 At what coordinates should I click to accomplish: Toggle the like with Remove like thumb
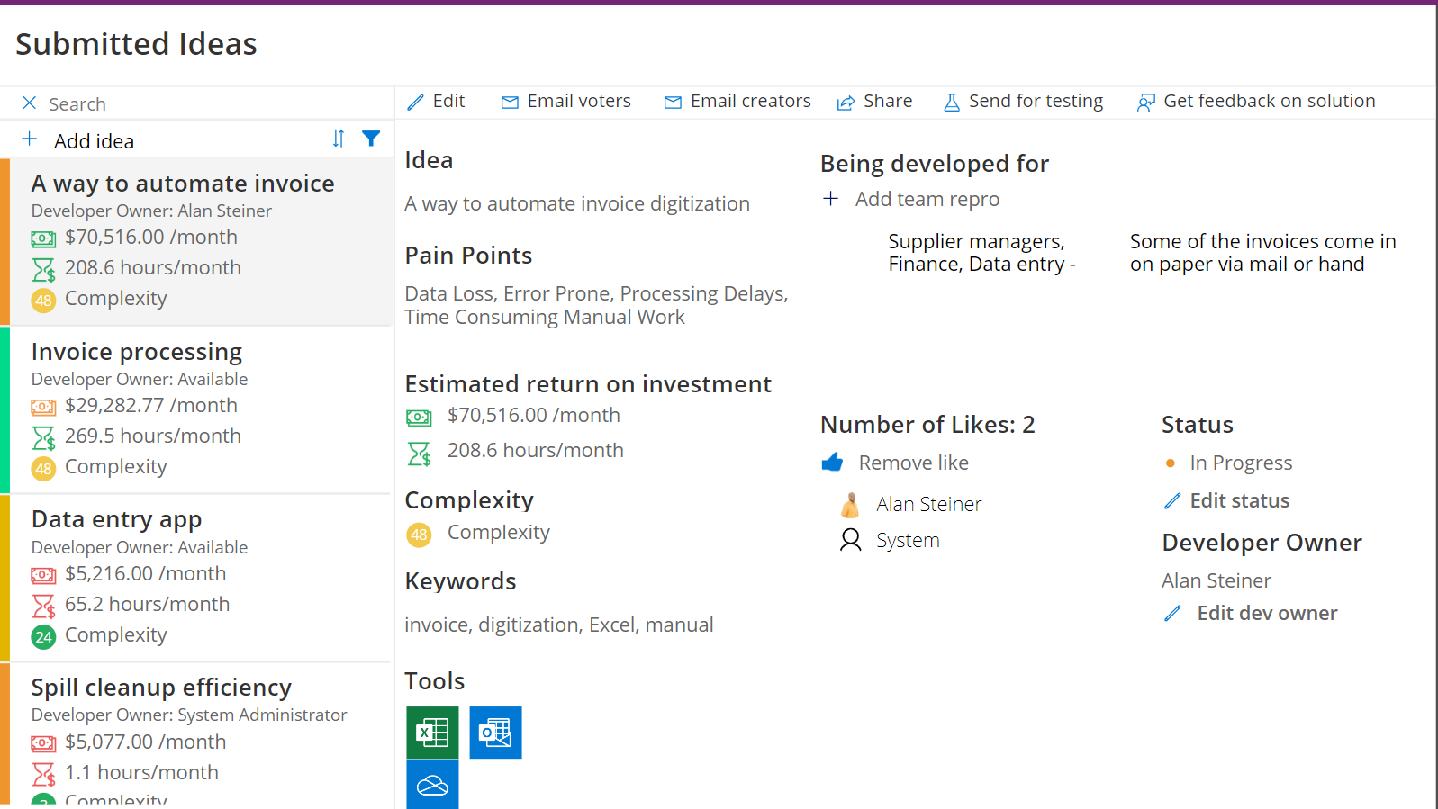pyautogui.click(x=833, y=462)
